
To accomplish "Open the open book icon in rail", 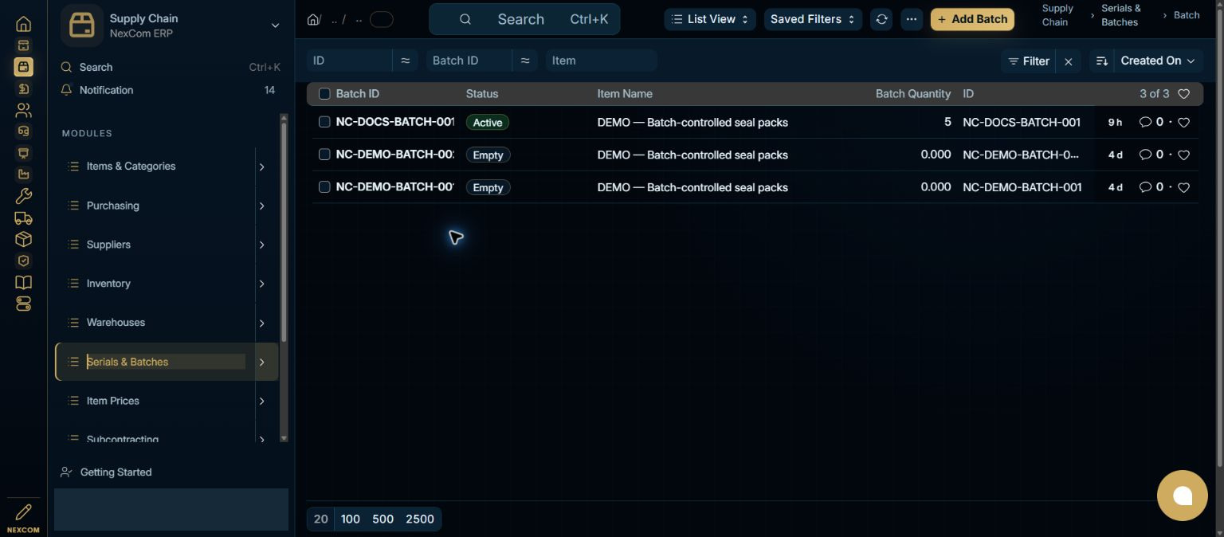I will coord(23,282).
